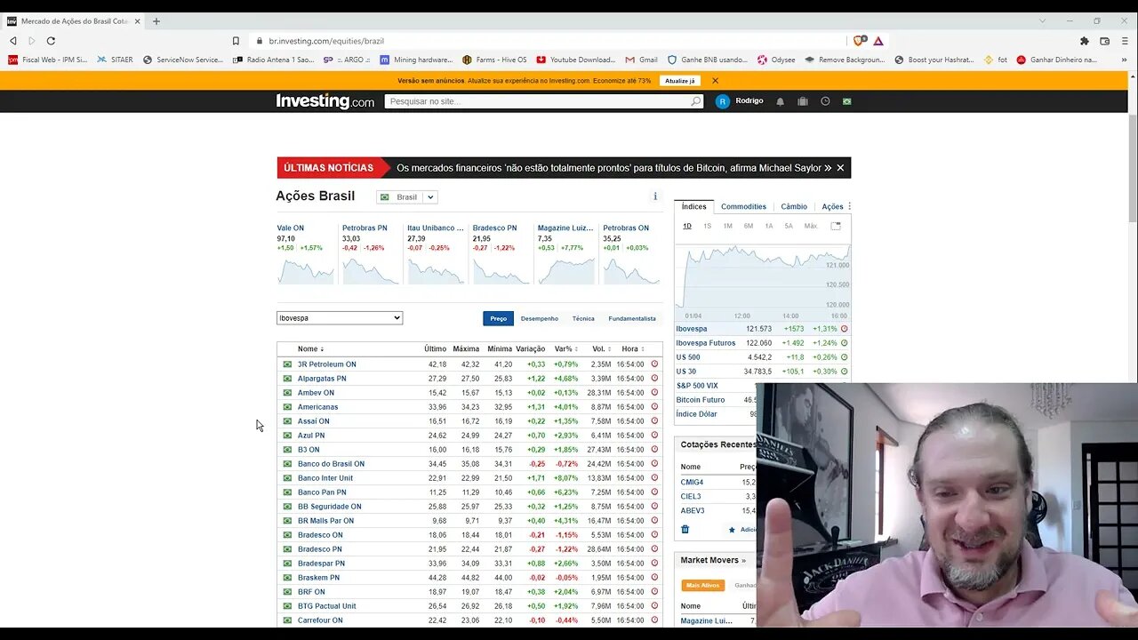Advance the news ticker with double arrow
1138x640 pixels.
point(828,168)
